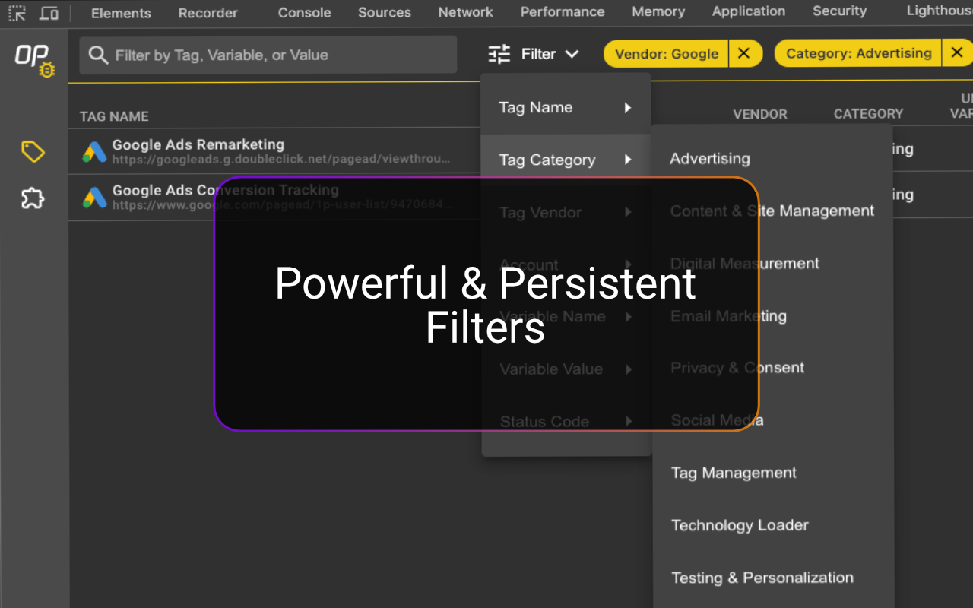Click the filter sliders icon
973x608 pixels.
[x=499, y=53]
